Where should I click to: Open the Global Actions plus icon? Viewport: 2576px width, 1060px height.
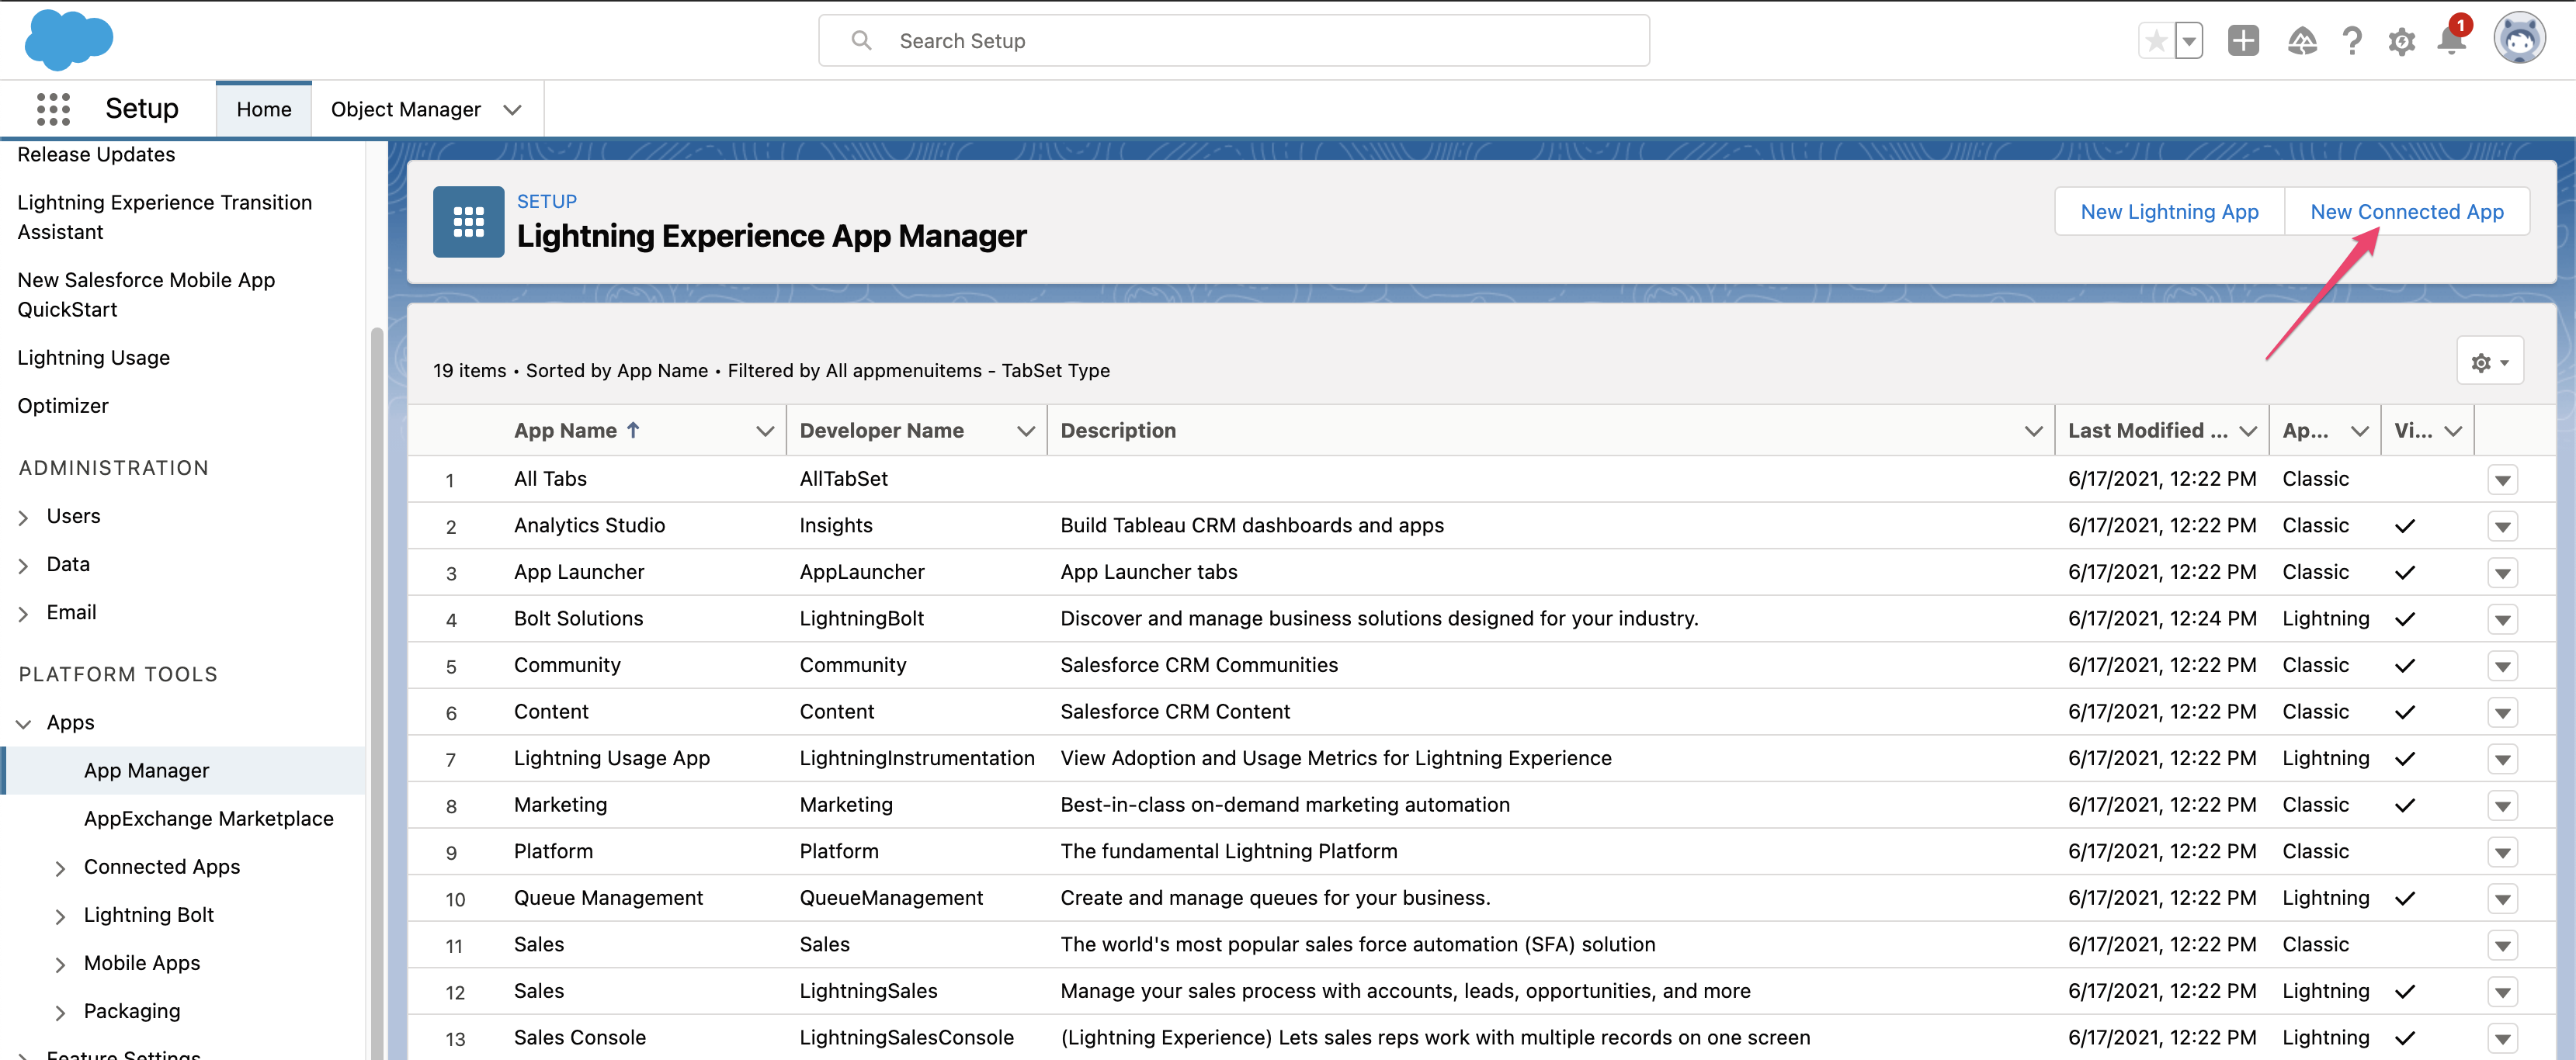[x=2243, y=41]
